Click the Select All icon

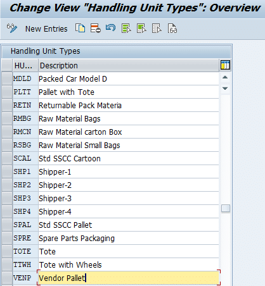click(126, 28)
